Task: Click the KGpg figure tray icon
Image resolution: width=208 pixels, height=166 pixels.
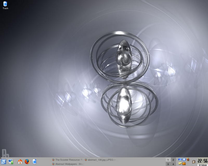Action: pyautogui.click(x=188, y=160)
